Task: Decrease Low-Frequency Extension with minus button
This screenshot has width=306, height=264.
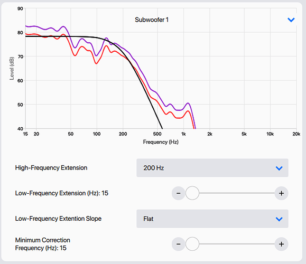Action: coord(179,193)
